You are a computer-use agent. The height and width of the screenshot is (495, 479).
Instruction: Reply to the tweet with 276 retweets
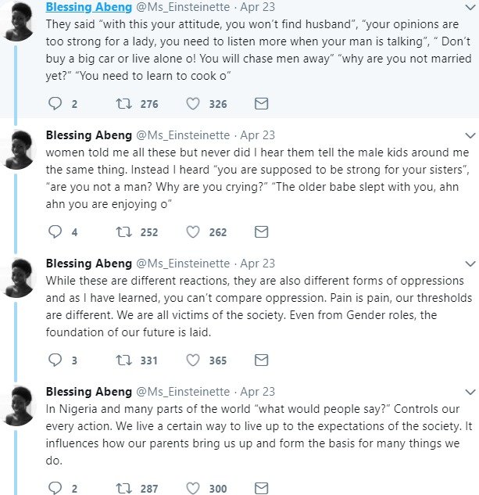55,103
